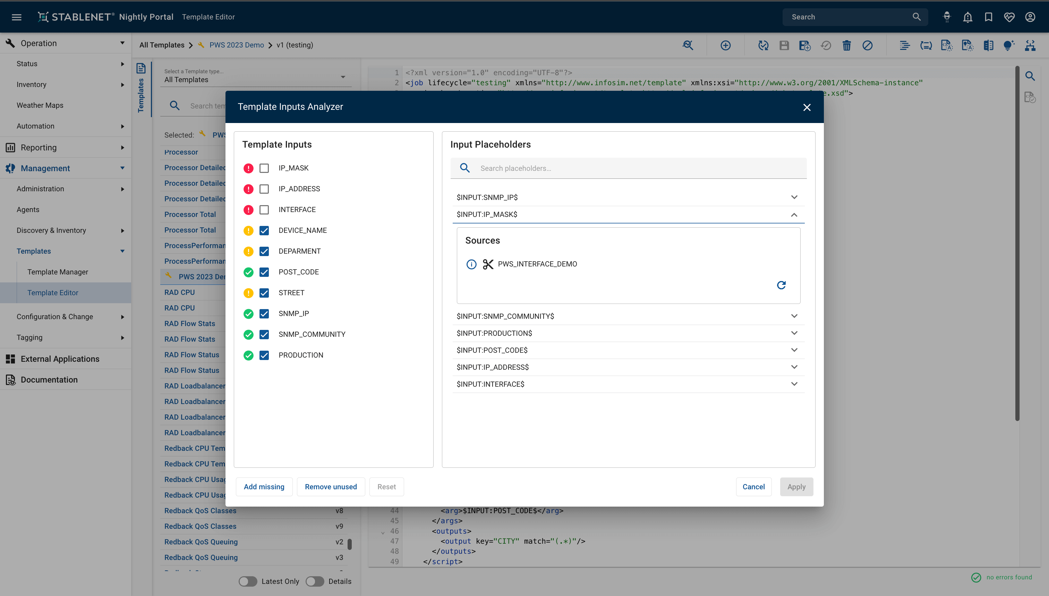Uncheck the STREET checkbox

coord(264,293)
